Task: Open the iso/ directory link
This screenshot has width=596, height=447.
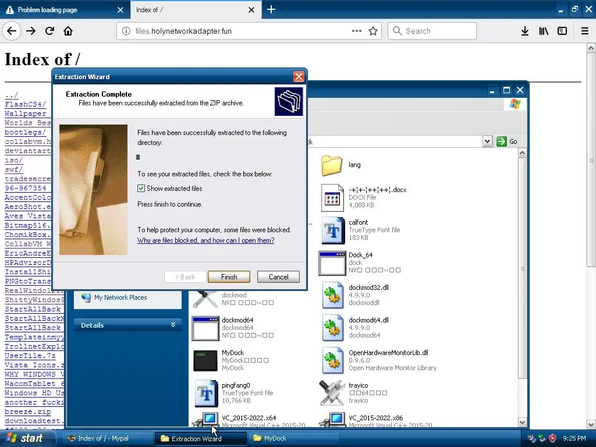Action: tap(14, 160)
